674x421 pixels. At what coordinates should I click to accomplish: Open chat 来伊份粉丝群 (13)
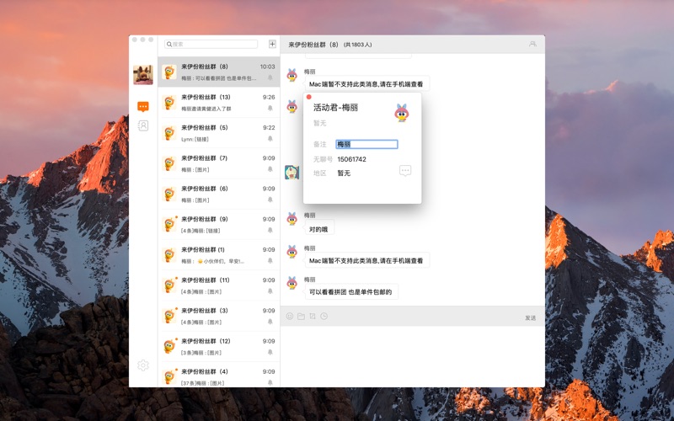pos(219,103)
